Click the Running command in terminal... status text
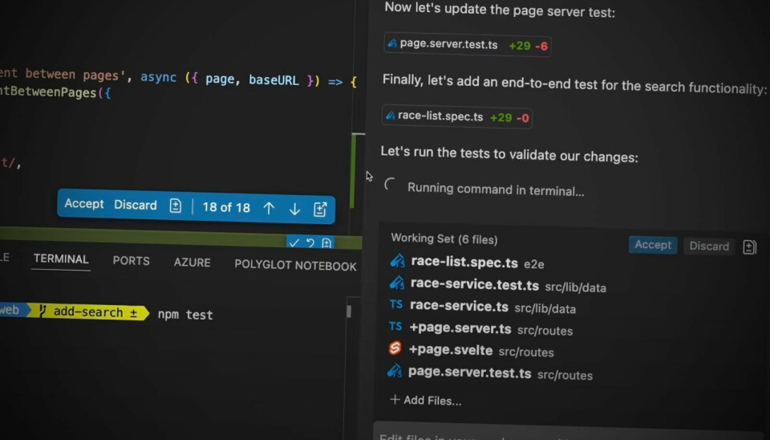770x440 pixels. 496,189
